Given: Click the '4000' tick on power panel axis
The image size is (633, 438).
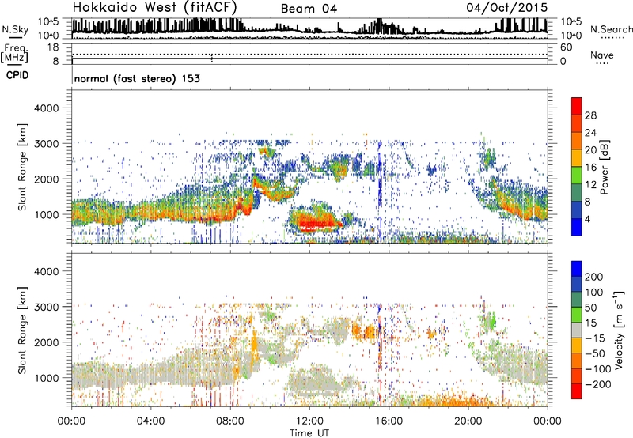Looking at the screenshot, I should tap(46, 108).
